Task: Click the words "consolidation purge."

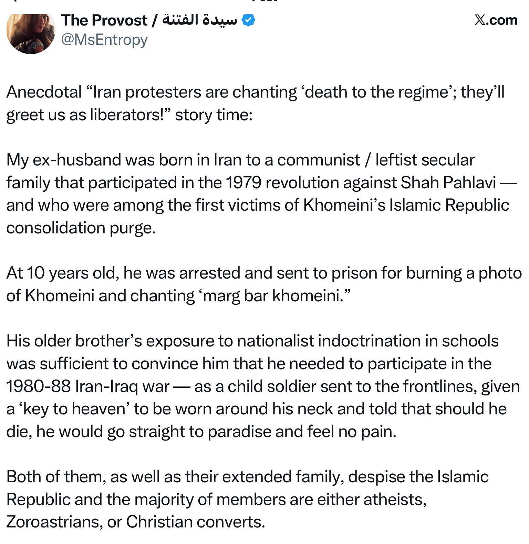Action: [81, 228]
